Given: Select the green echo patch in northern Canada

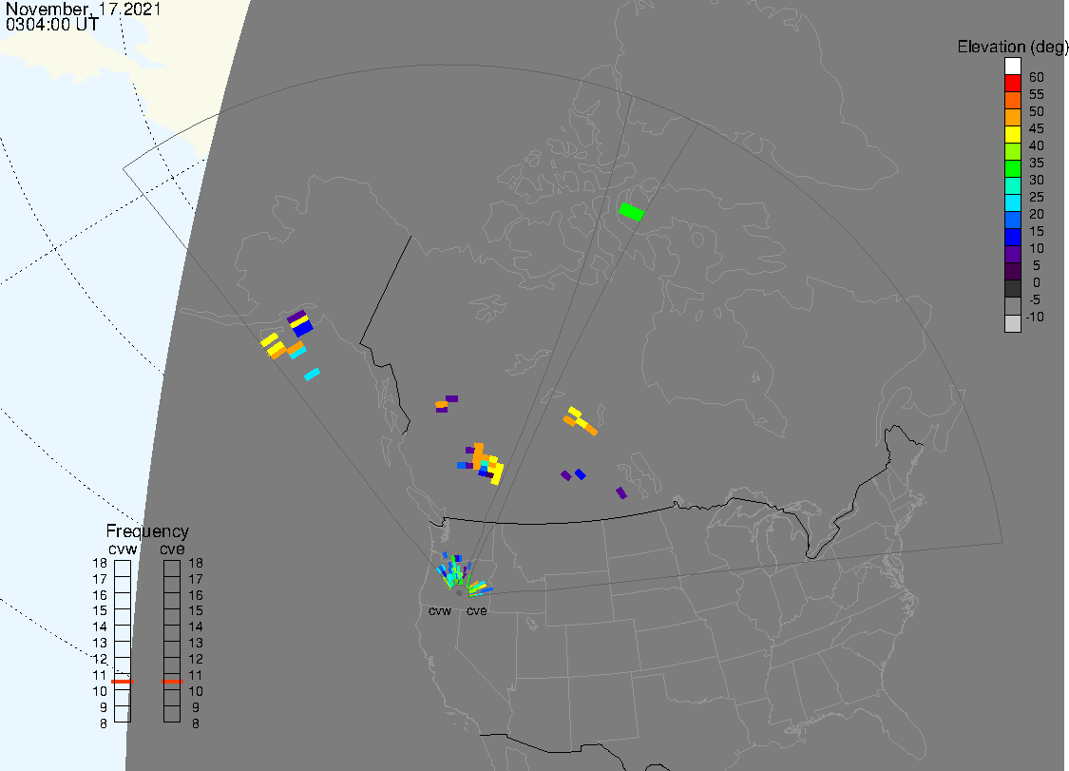Looking at the screenshot, I should (x=631, y=211).
